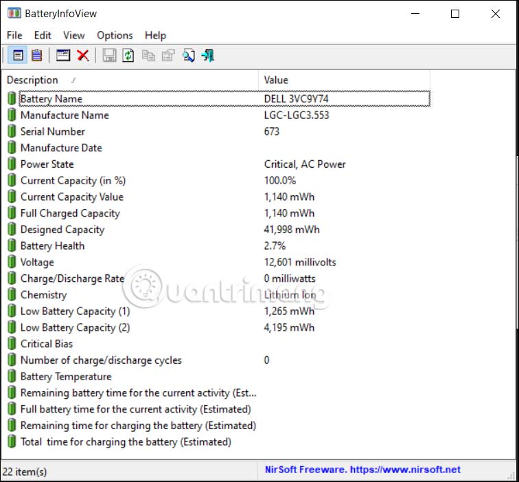
Task: Select Remaining battery time for current activity row
Action: 218,393
